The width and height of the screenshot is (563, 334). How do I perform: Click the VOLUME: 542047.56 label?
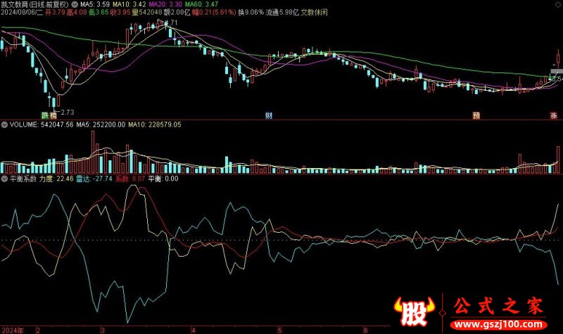point(42,125)
